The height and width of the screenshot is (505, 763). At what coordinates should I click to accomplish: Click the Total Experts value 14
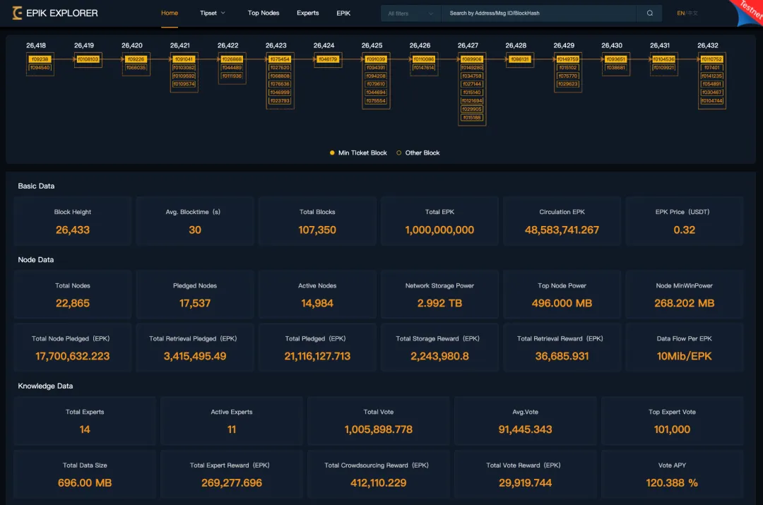(x=85, y=429)
